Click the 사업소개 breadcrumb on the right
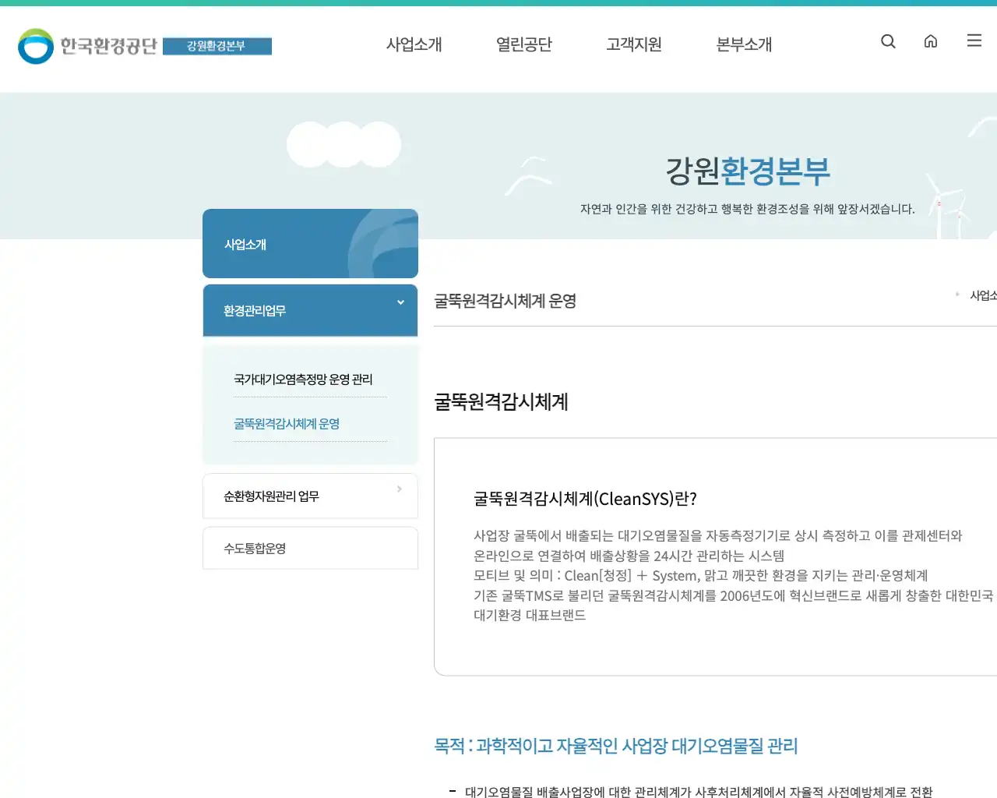997x798 pixels. [x=983, y=295]
